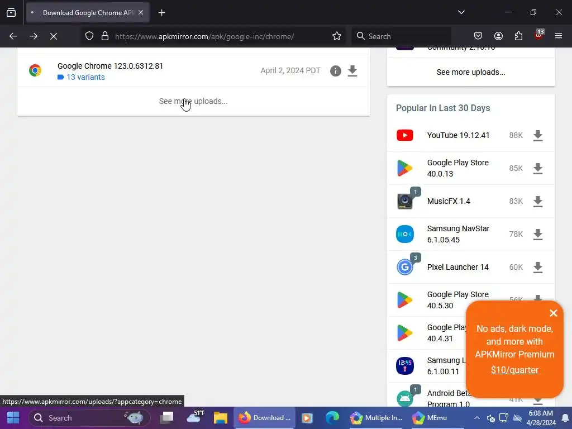Click into the browser Search box
Image resolution: width=572 pixels, height=429 pixels.
(x=401, y=36)
